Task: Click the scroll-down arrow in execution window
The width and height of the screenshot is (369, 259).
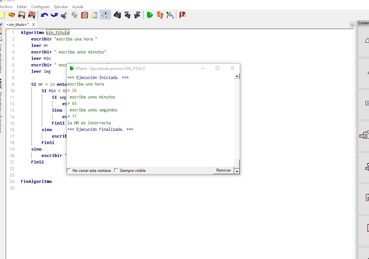Action: coord(237,171)
